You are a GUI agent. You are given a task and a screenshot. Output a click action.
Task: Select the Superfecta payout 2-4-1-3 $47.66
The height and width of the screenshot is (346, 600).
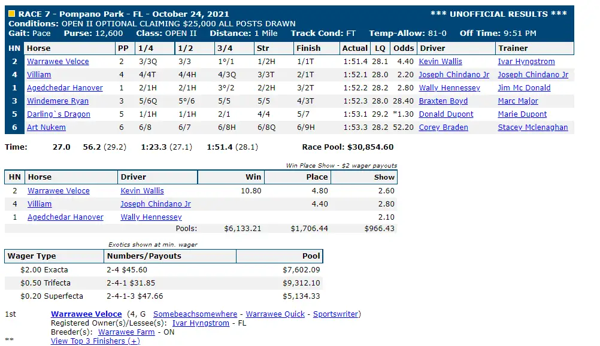coord(135,296)
